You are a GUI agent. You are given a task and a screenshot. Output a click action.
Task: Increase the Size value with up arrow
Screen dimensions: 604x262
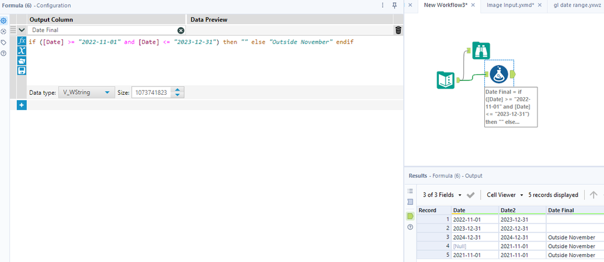click(x=177, y=90)
